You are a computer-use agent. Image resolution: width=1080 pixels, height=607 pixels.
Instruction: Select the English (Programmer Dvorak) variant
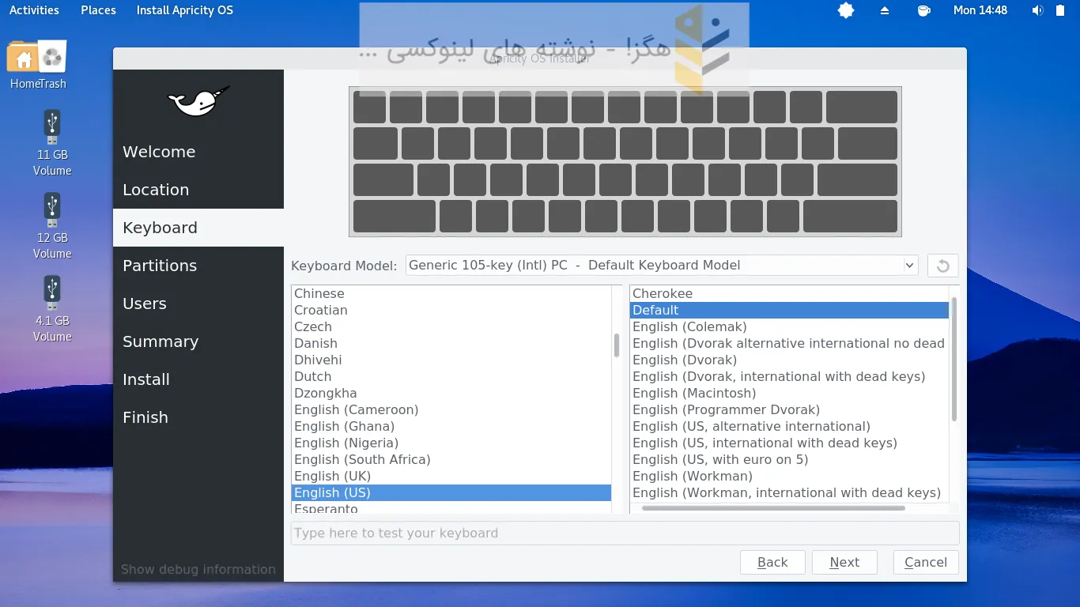(x=789, y=409)
